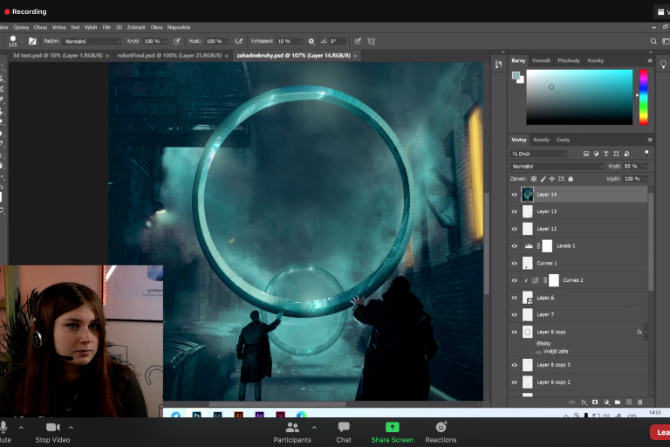The image size is (670, 447).
Task: Switch to the Kanály tab
Action: (x=542, y=140)
